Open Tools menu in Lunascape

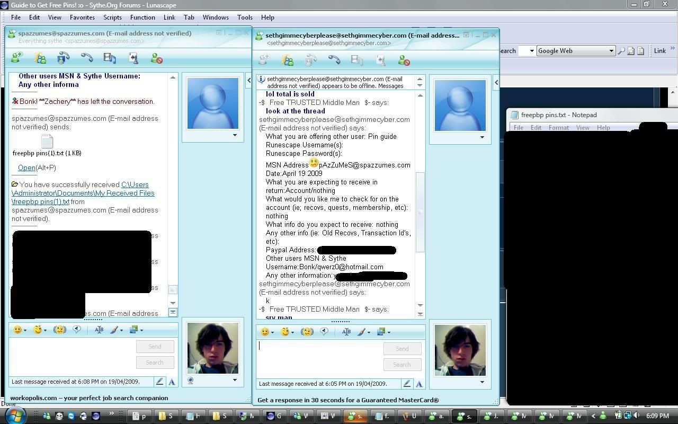pyautogui.click(x=245, y=17)
